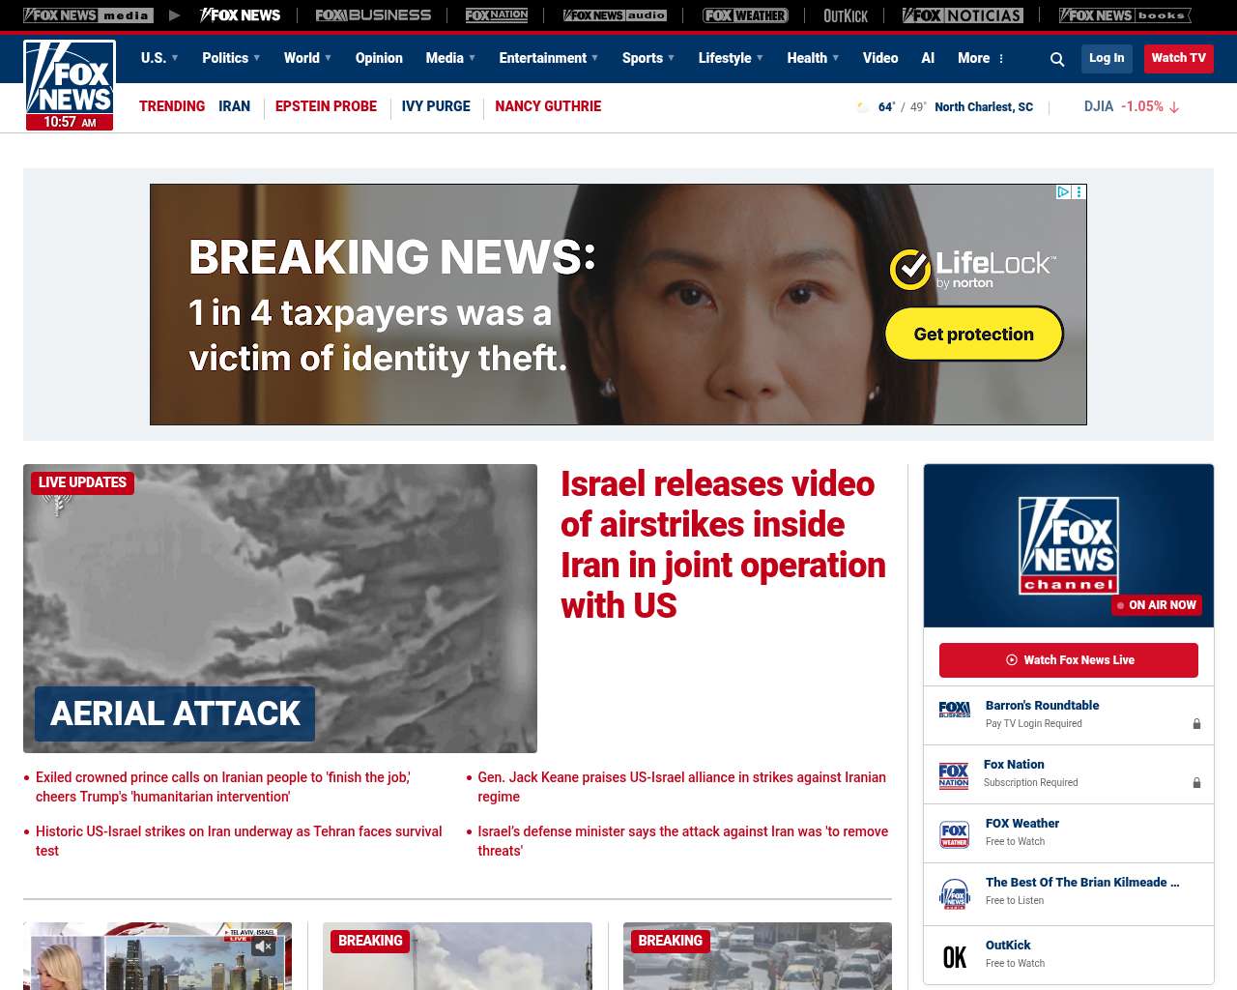Open the EPSTEIN PROBE trending topic
The height and width of the screenshot is (990, 1237).
326,106
